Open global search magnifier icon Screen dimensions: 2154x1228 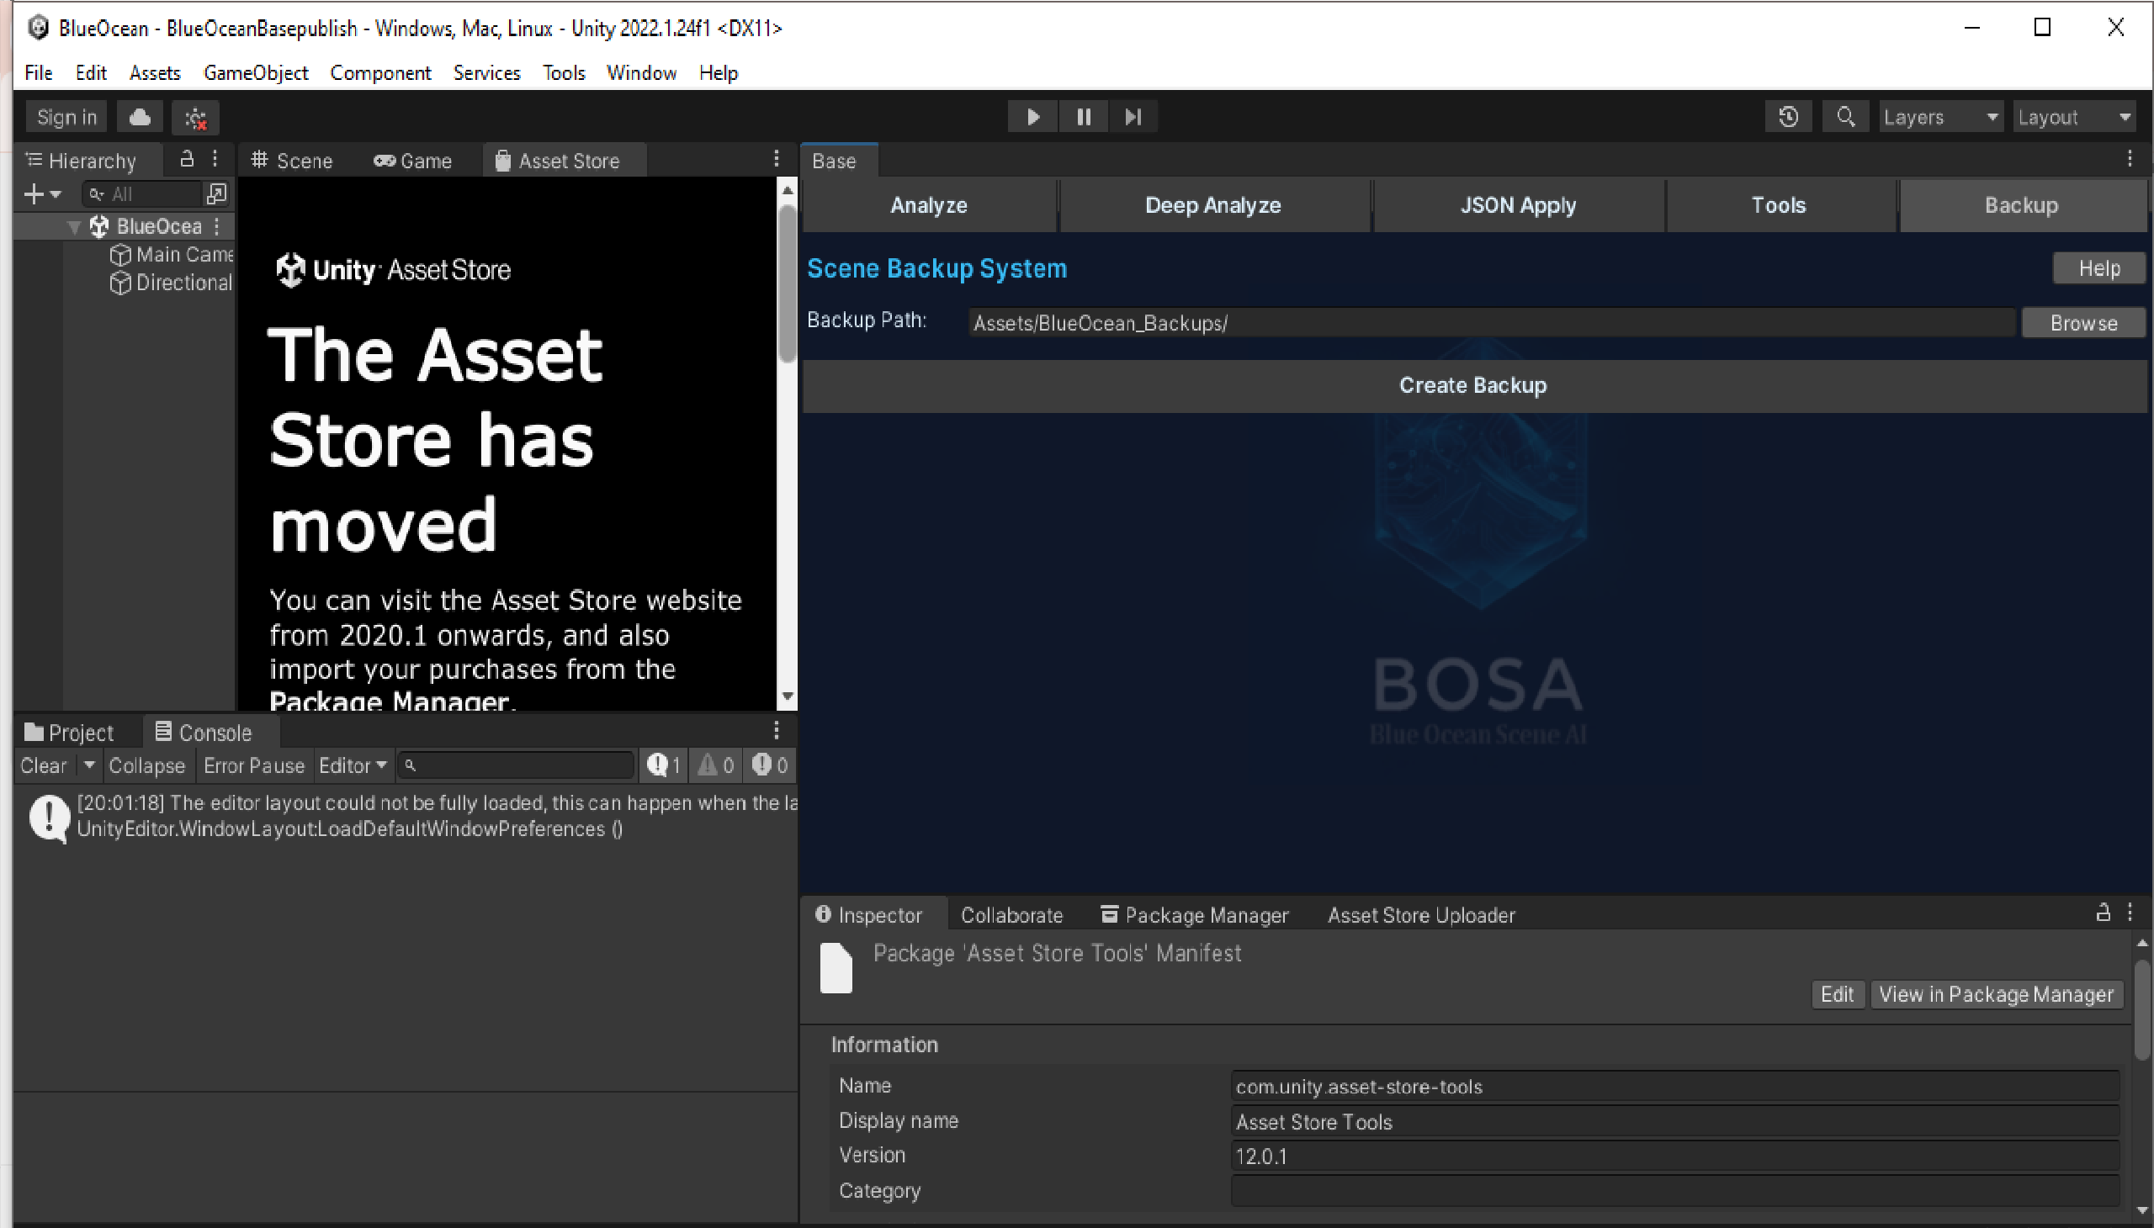coord(1845,116)
